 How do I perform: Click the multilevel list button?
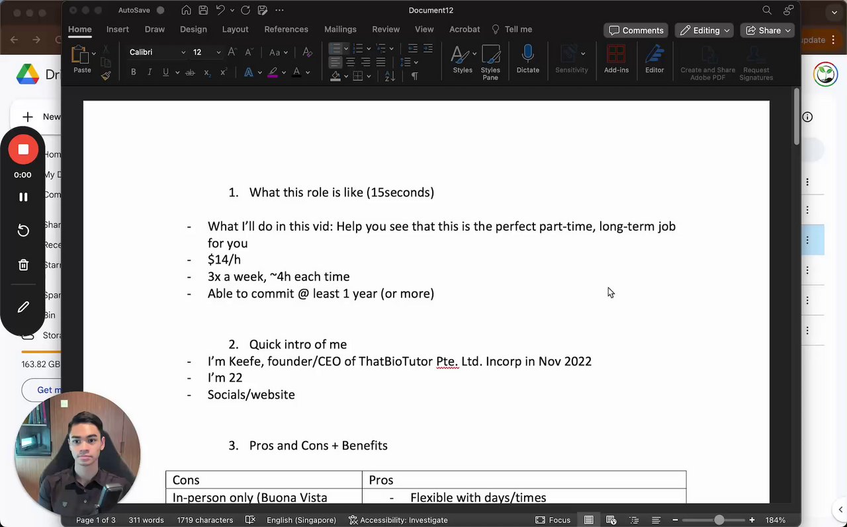[x=381, y=48]
